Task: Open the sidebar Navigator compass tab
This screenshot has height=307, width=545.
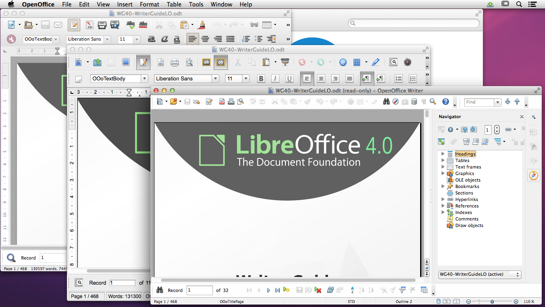Action: click(534, 175)
